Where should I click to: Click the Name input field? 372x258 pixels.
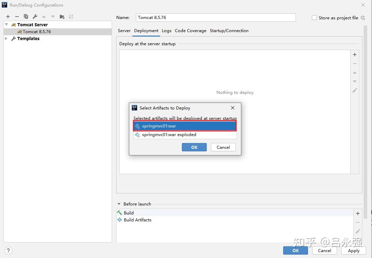coord(216,18)
